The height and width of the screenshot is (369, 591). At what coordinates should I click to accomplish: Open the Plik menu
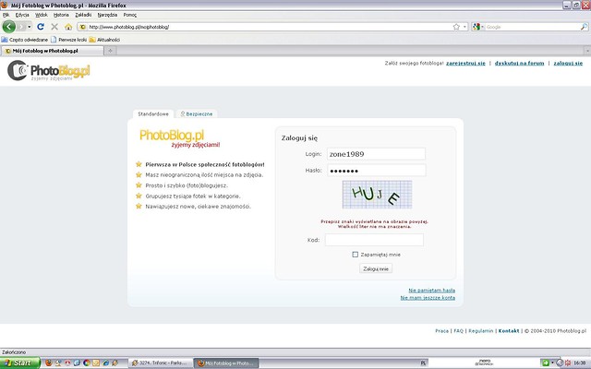[6, 15]
